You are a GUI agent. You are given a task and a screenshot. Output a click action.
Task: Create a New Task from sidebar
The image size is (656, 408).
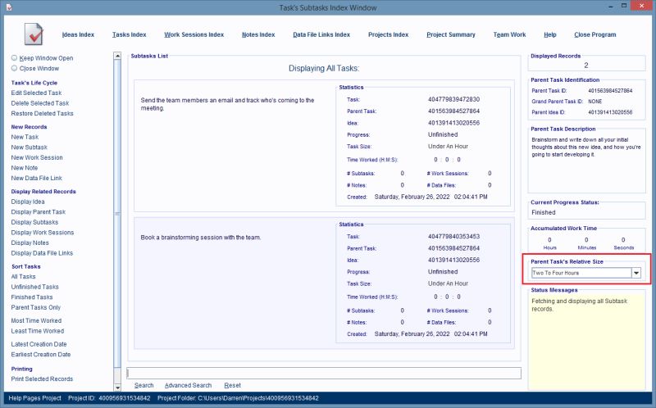point(25,137)
